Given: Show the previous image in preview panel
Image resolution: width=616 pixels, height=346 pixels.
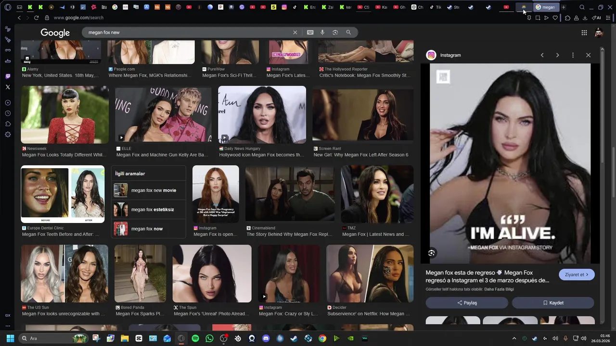Looking at the screenshot, I should [x=542, y=55].
